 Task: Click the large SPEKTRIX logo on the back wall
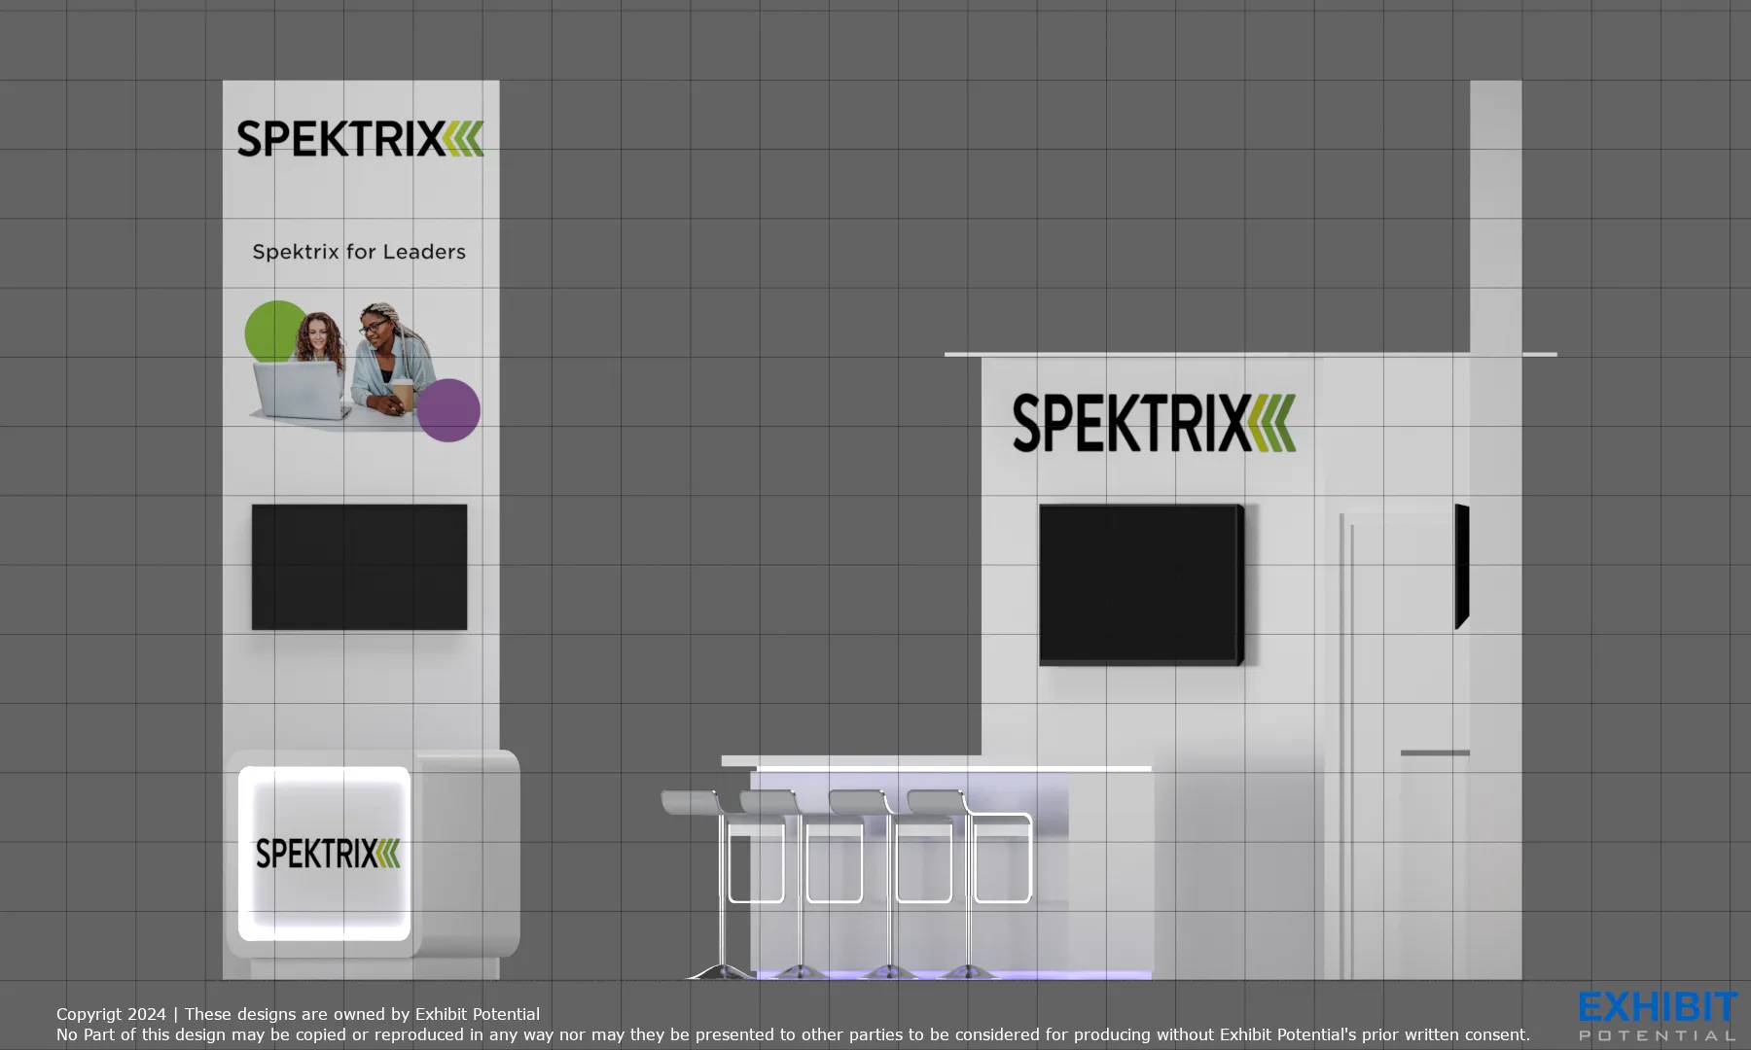pos(1154,423)
